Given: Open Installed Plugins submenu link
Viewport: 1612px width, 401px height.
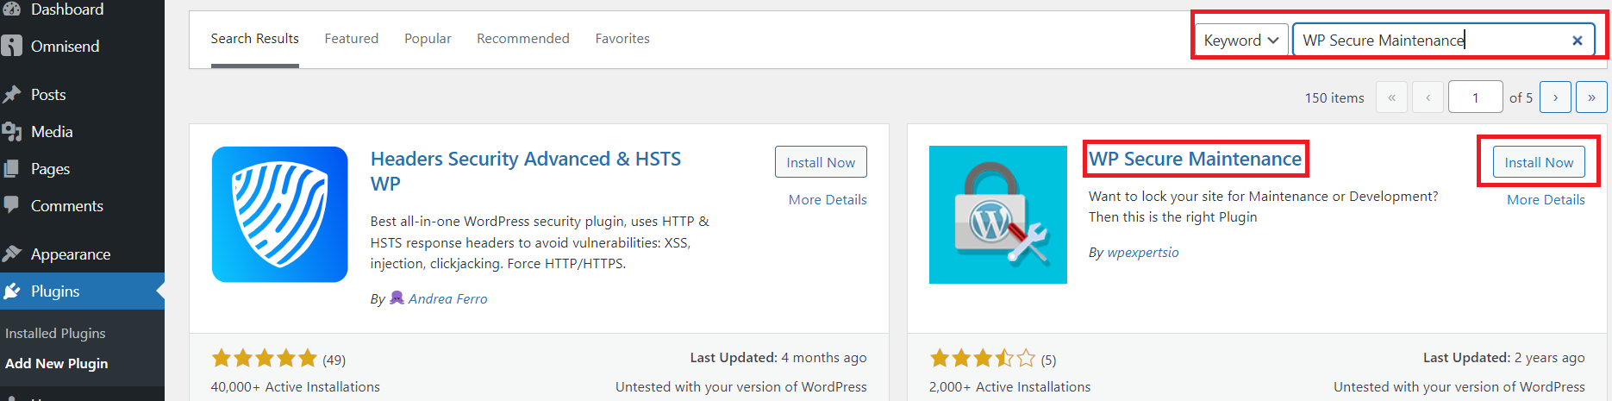Looking at the screenshot, I should click(x=55, y=333).
